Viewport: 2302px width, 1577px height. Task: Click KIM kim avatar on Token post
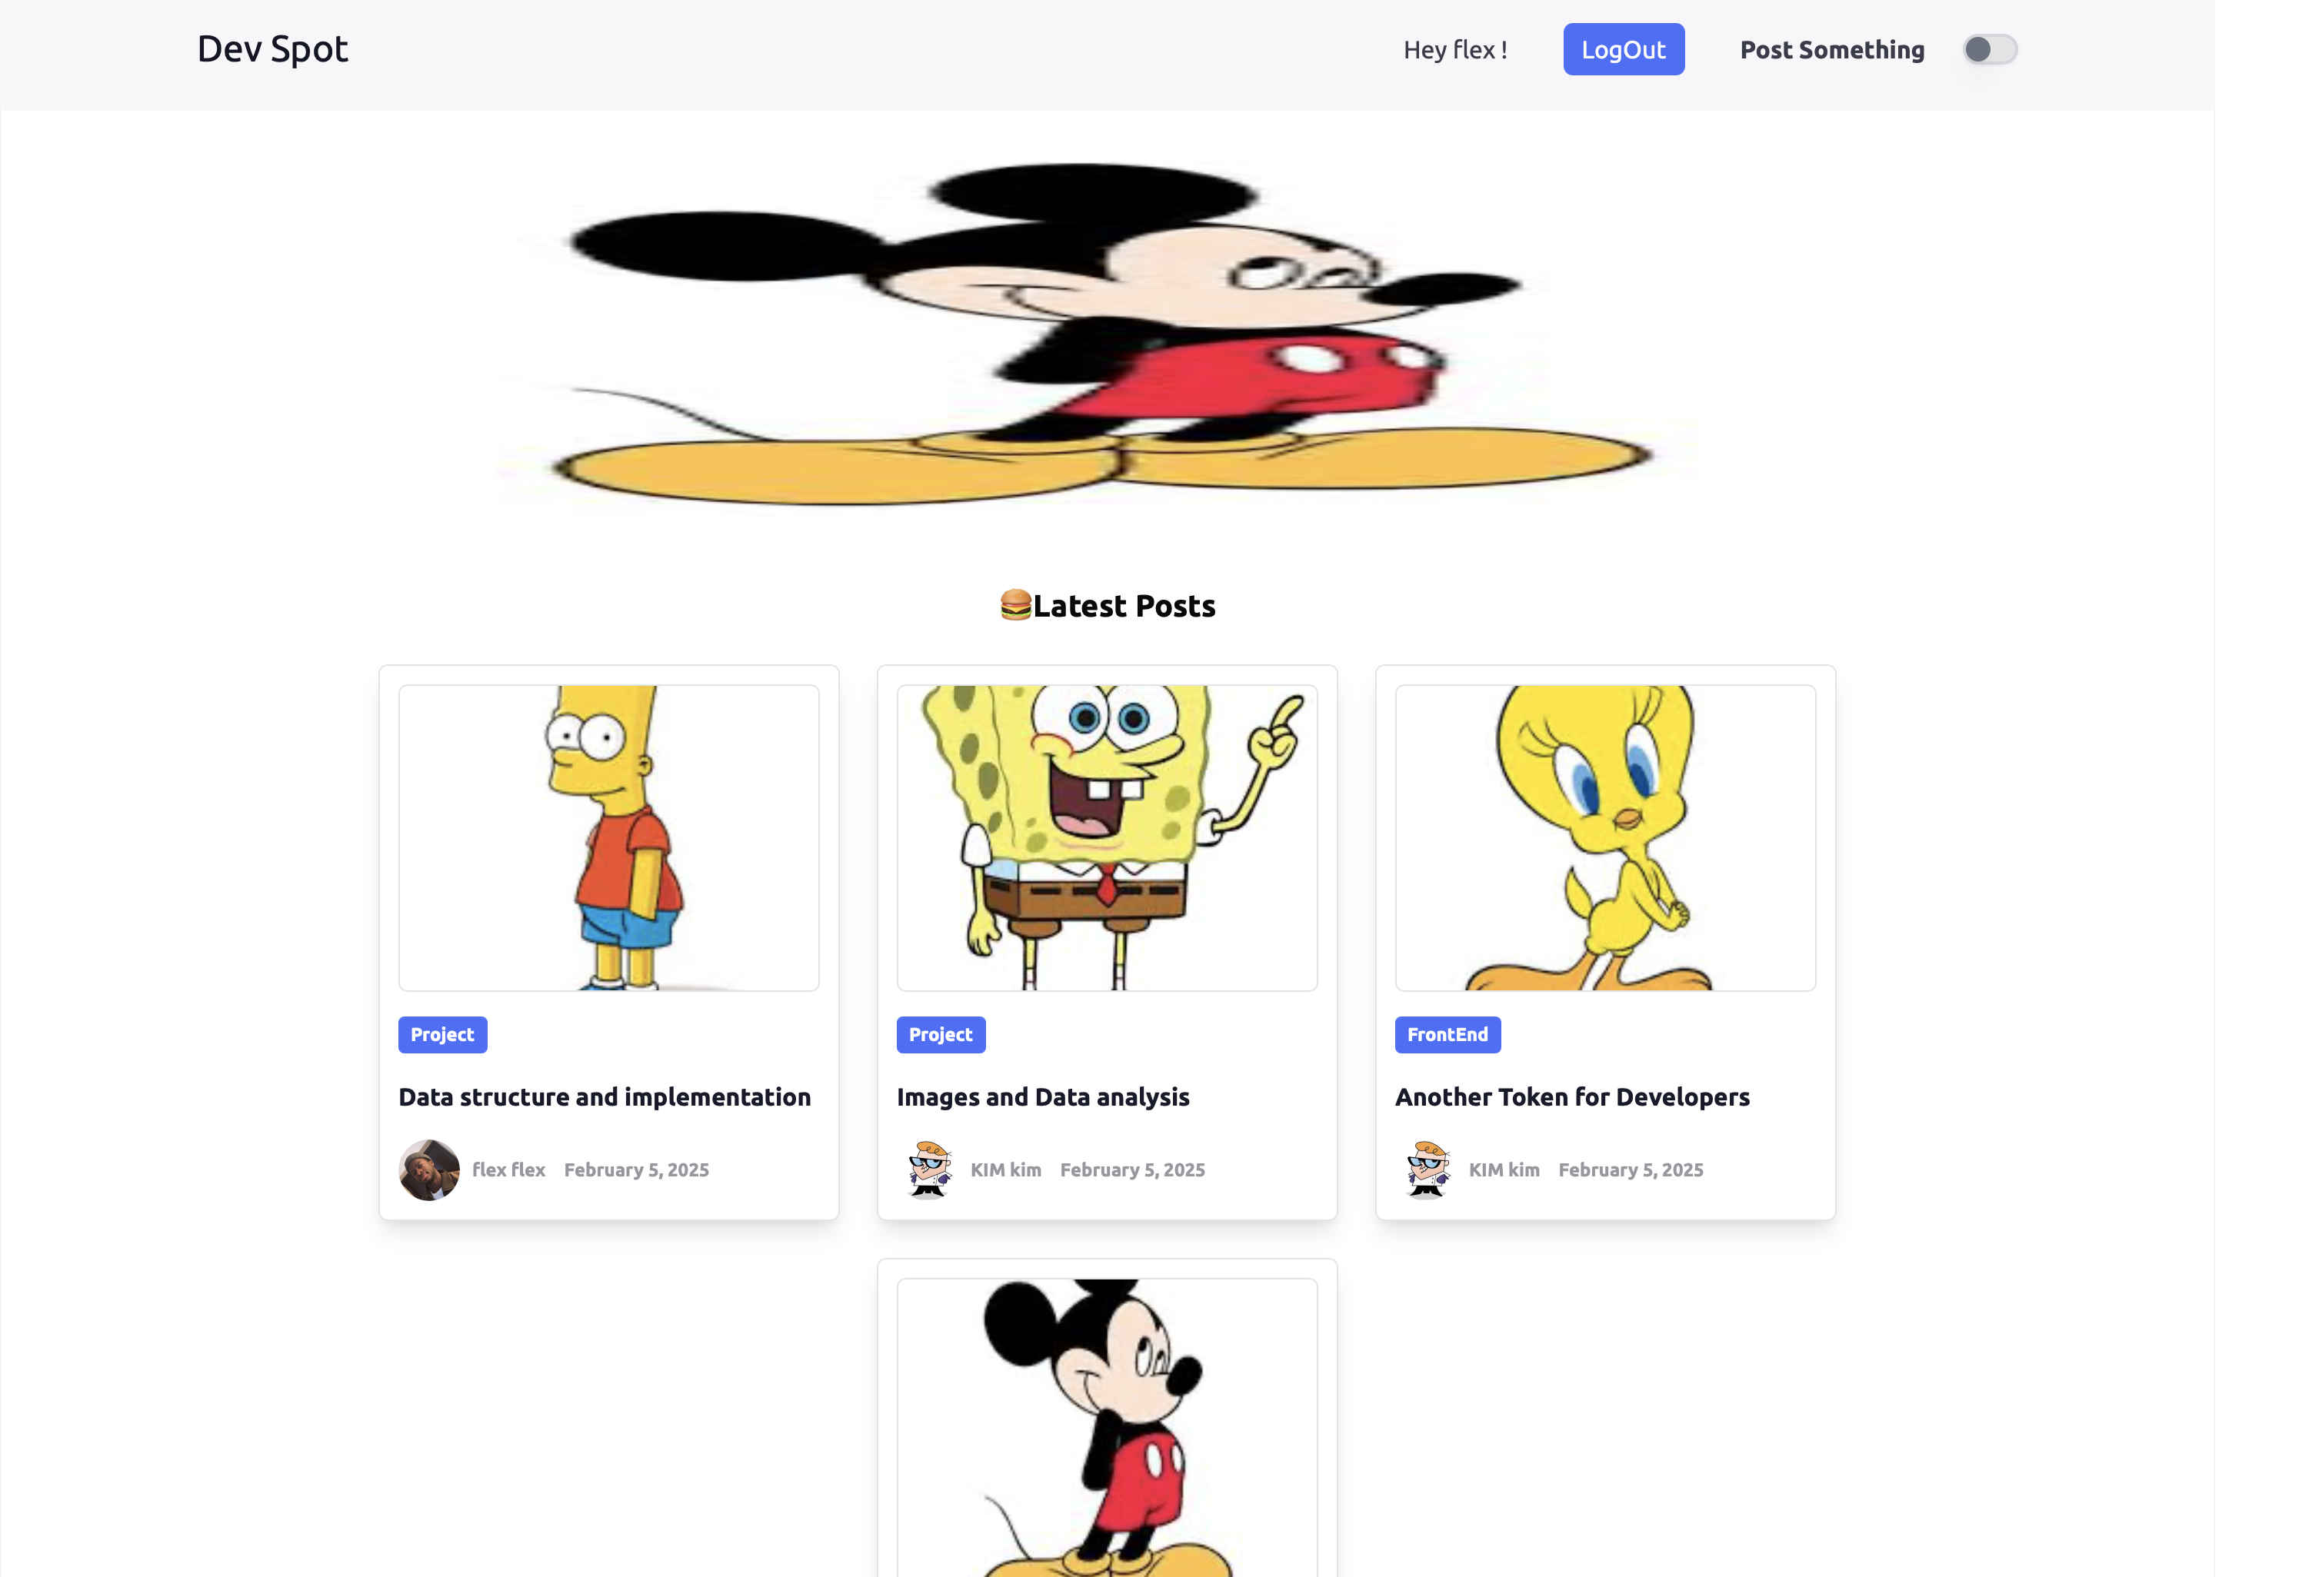coord(1427,1169)
